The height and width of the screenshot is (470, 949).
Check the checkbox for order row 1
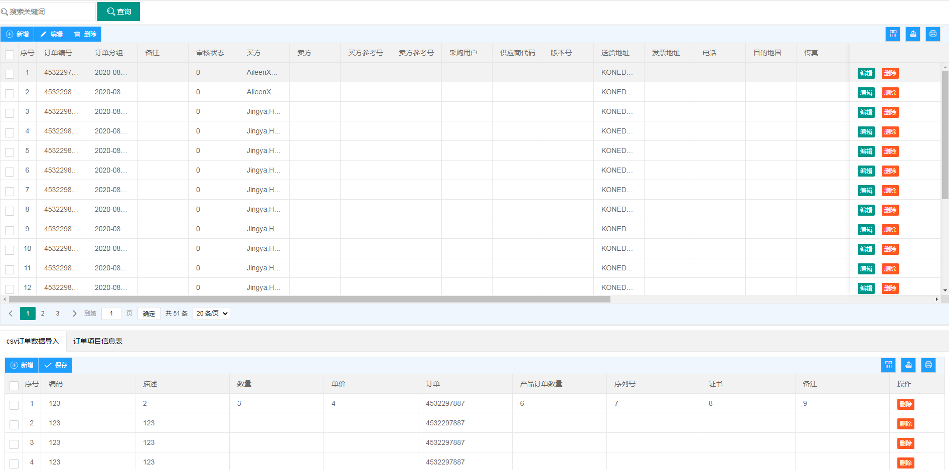10,74
